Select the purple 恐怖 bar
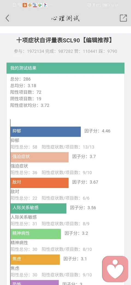Image resolution: width=131 pixels, height=285 pixels. tap(35, 283)
